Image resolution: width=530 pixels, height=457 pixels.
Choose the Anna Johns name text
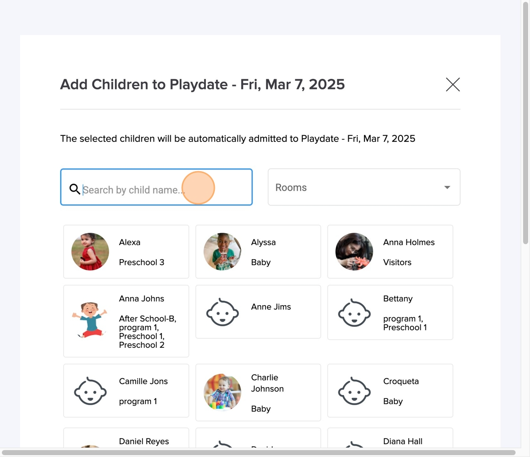(141, 299)
